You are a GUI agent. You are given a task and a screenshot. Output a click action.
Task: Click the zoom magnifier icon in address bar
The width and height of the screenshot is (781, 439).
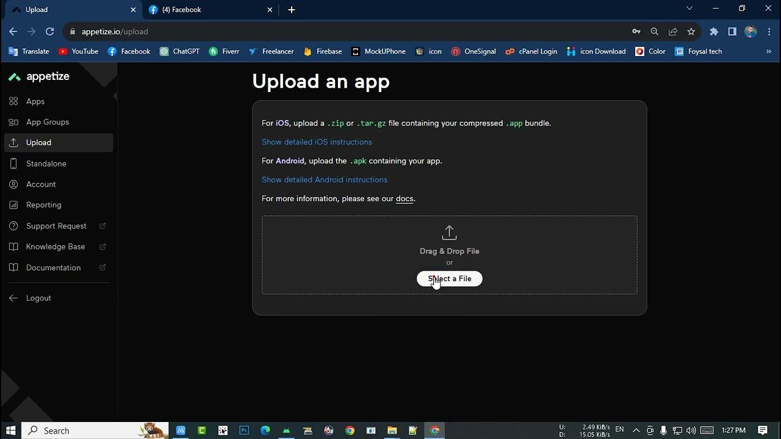655,32
